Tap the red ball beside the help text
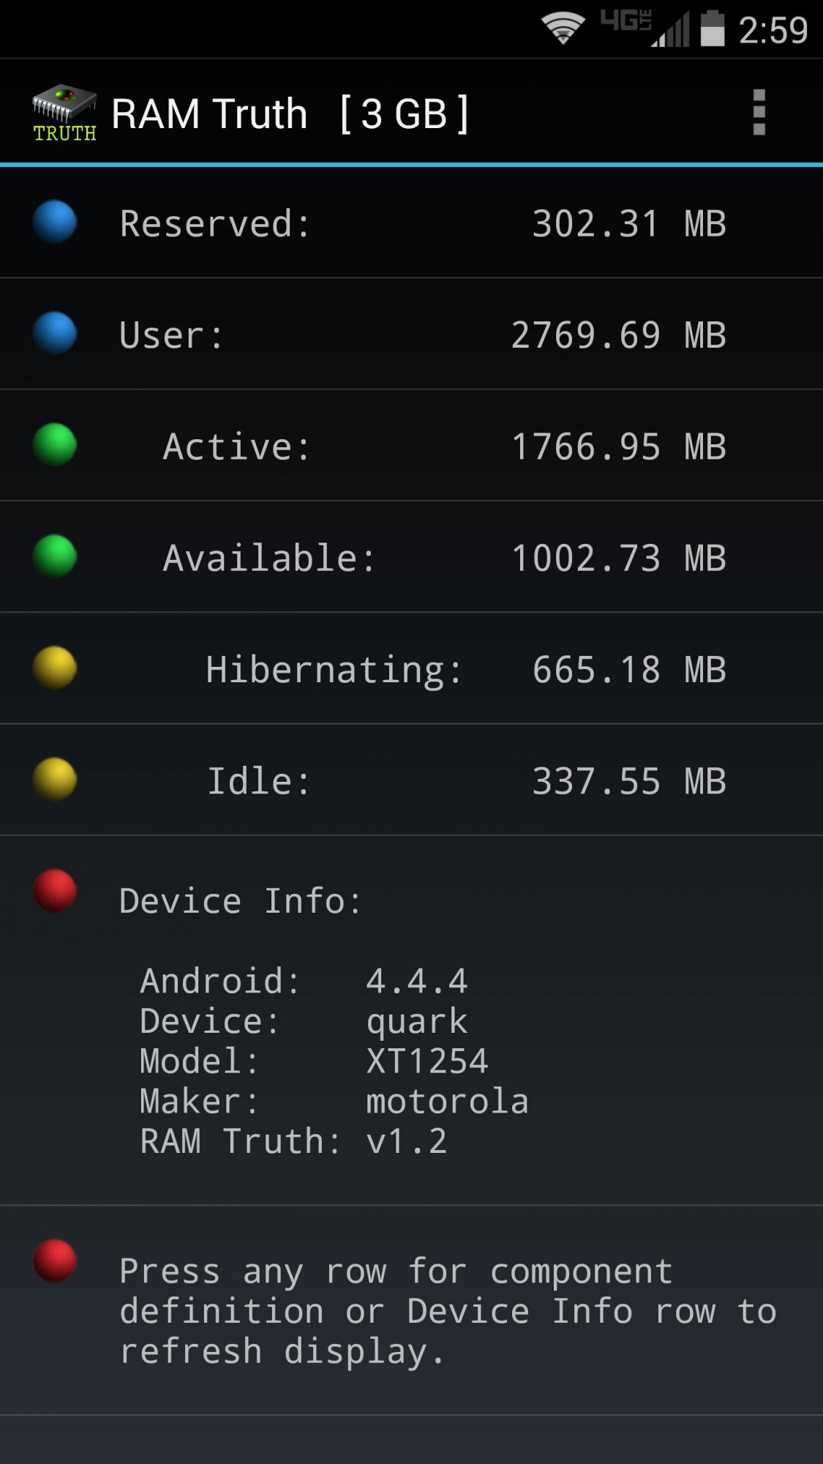823x1464 pixels. tap(55, 1261)
